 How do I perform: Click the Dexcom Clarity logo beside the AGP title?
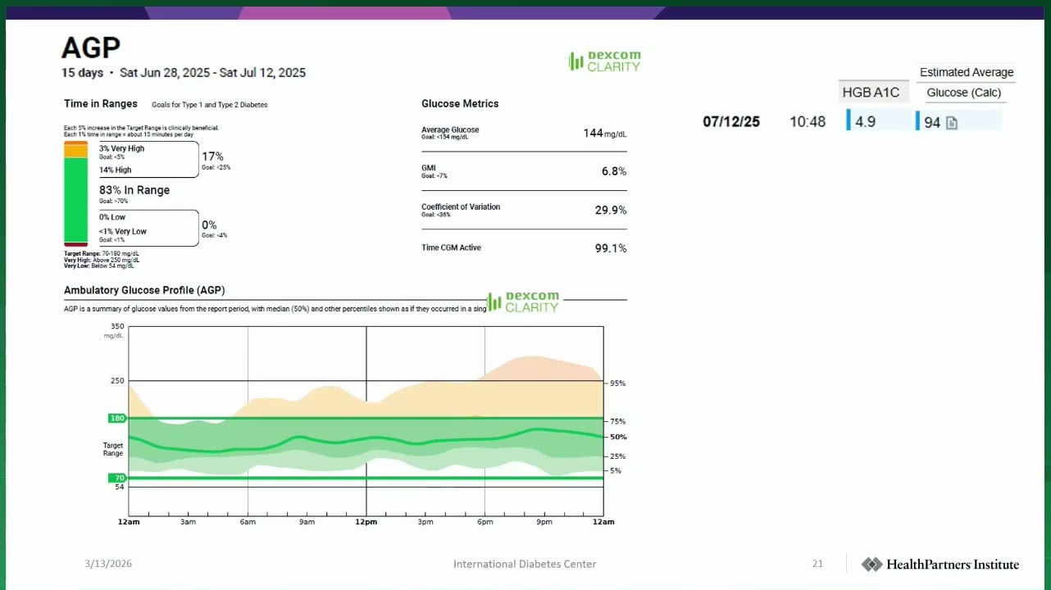click(x=604, y=61)
